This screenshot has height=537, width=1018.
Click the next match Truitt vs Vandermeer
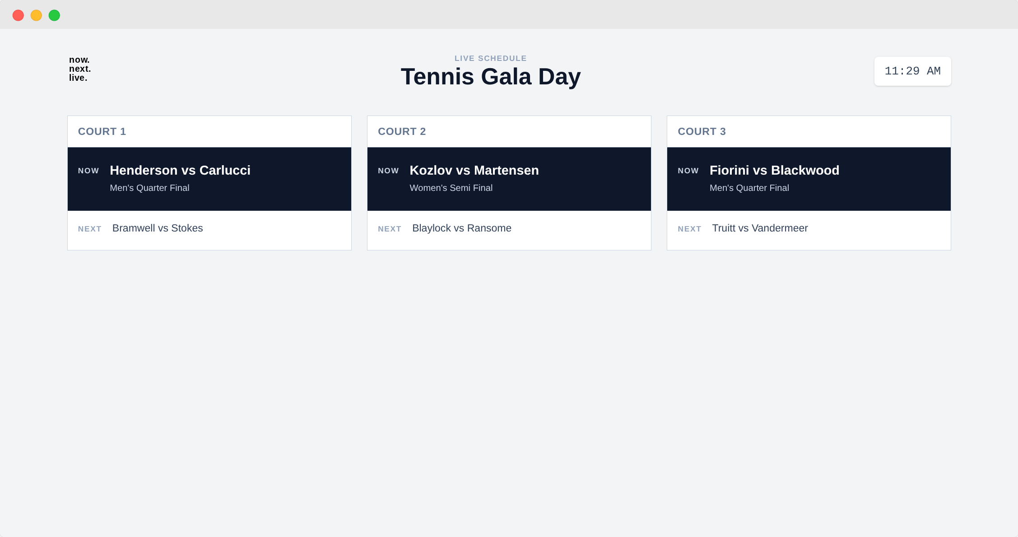click(760, 228)
